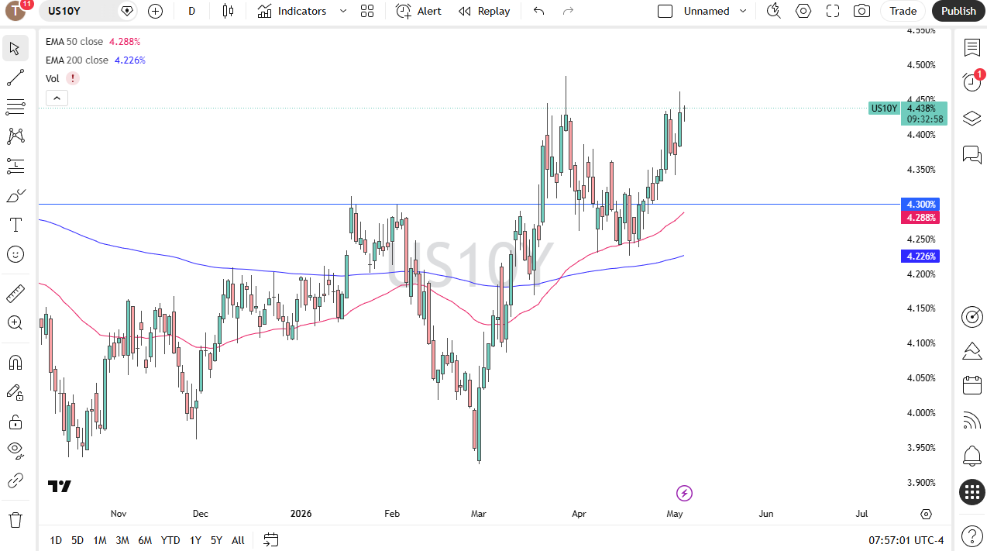The width and height of the screenshot is (987, 551).
Task: Set time range to 5D
Action: pyautogui.click(x=77, y=540)
